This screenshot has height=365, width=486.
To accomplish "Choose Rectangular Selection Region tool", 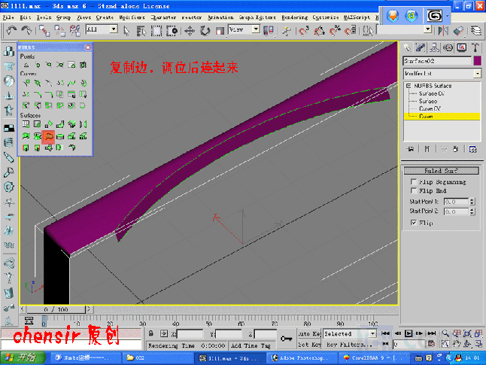I will coord(156,31).
